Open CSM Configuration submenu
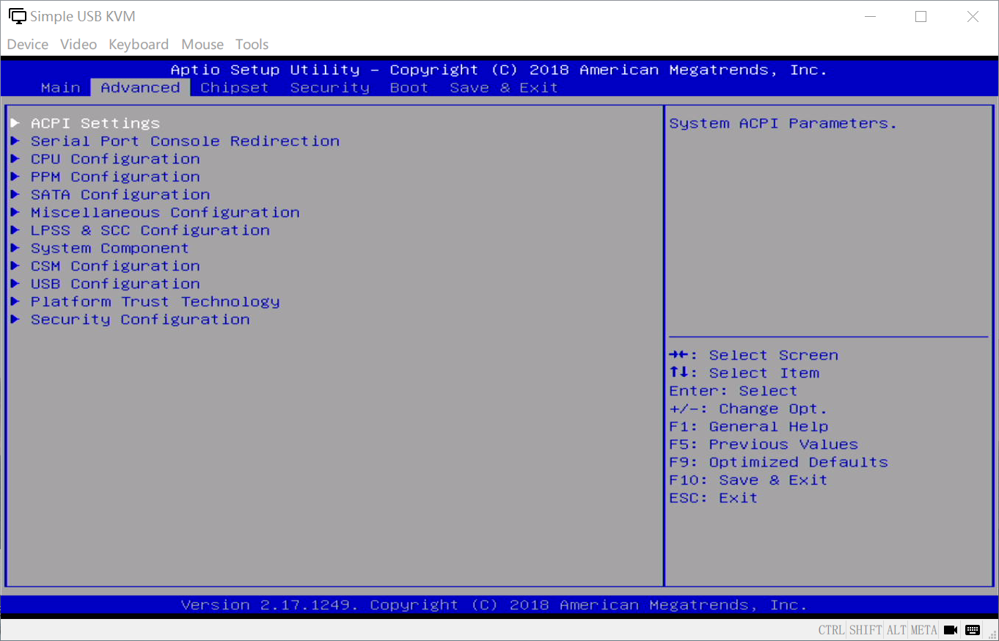 point(115,265)
